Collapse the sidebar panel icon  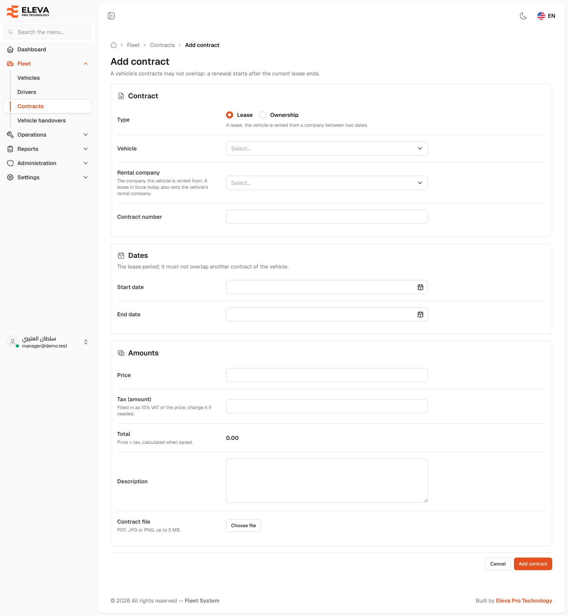tap(111, 16)
